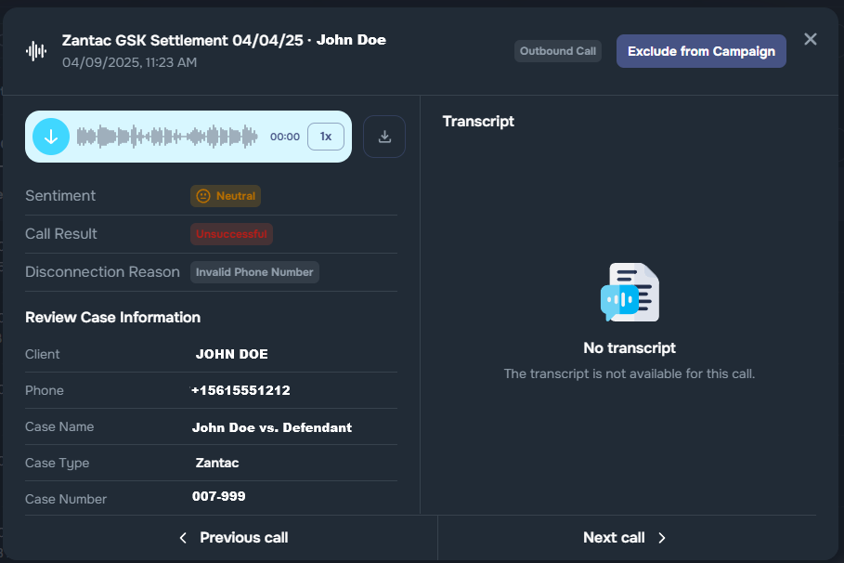Image resolution: width=844 pixels, height=563 pixels.
Task: Click the Neutral sentiment face icon
Action: pyautogui.click(x=202, y=196)
